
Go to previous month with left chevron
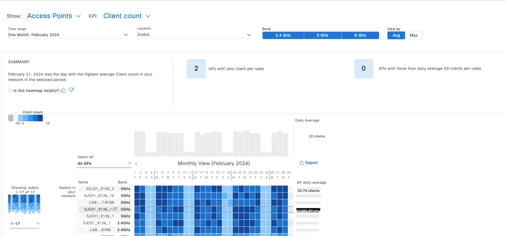[x=136, y=164]
